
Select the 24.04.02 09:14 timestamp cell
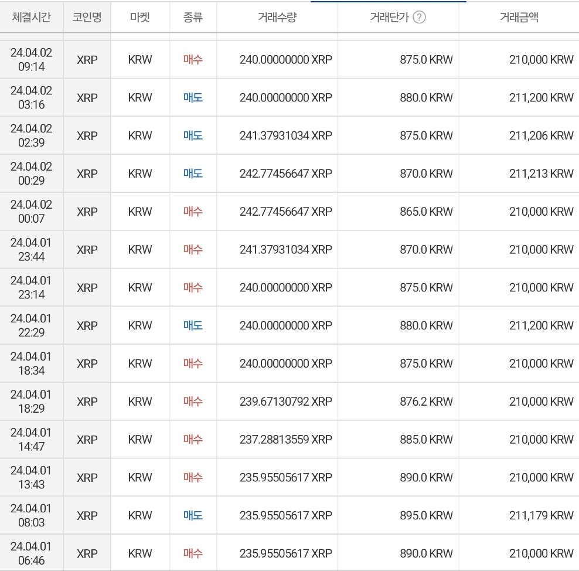pos(32,59)
